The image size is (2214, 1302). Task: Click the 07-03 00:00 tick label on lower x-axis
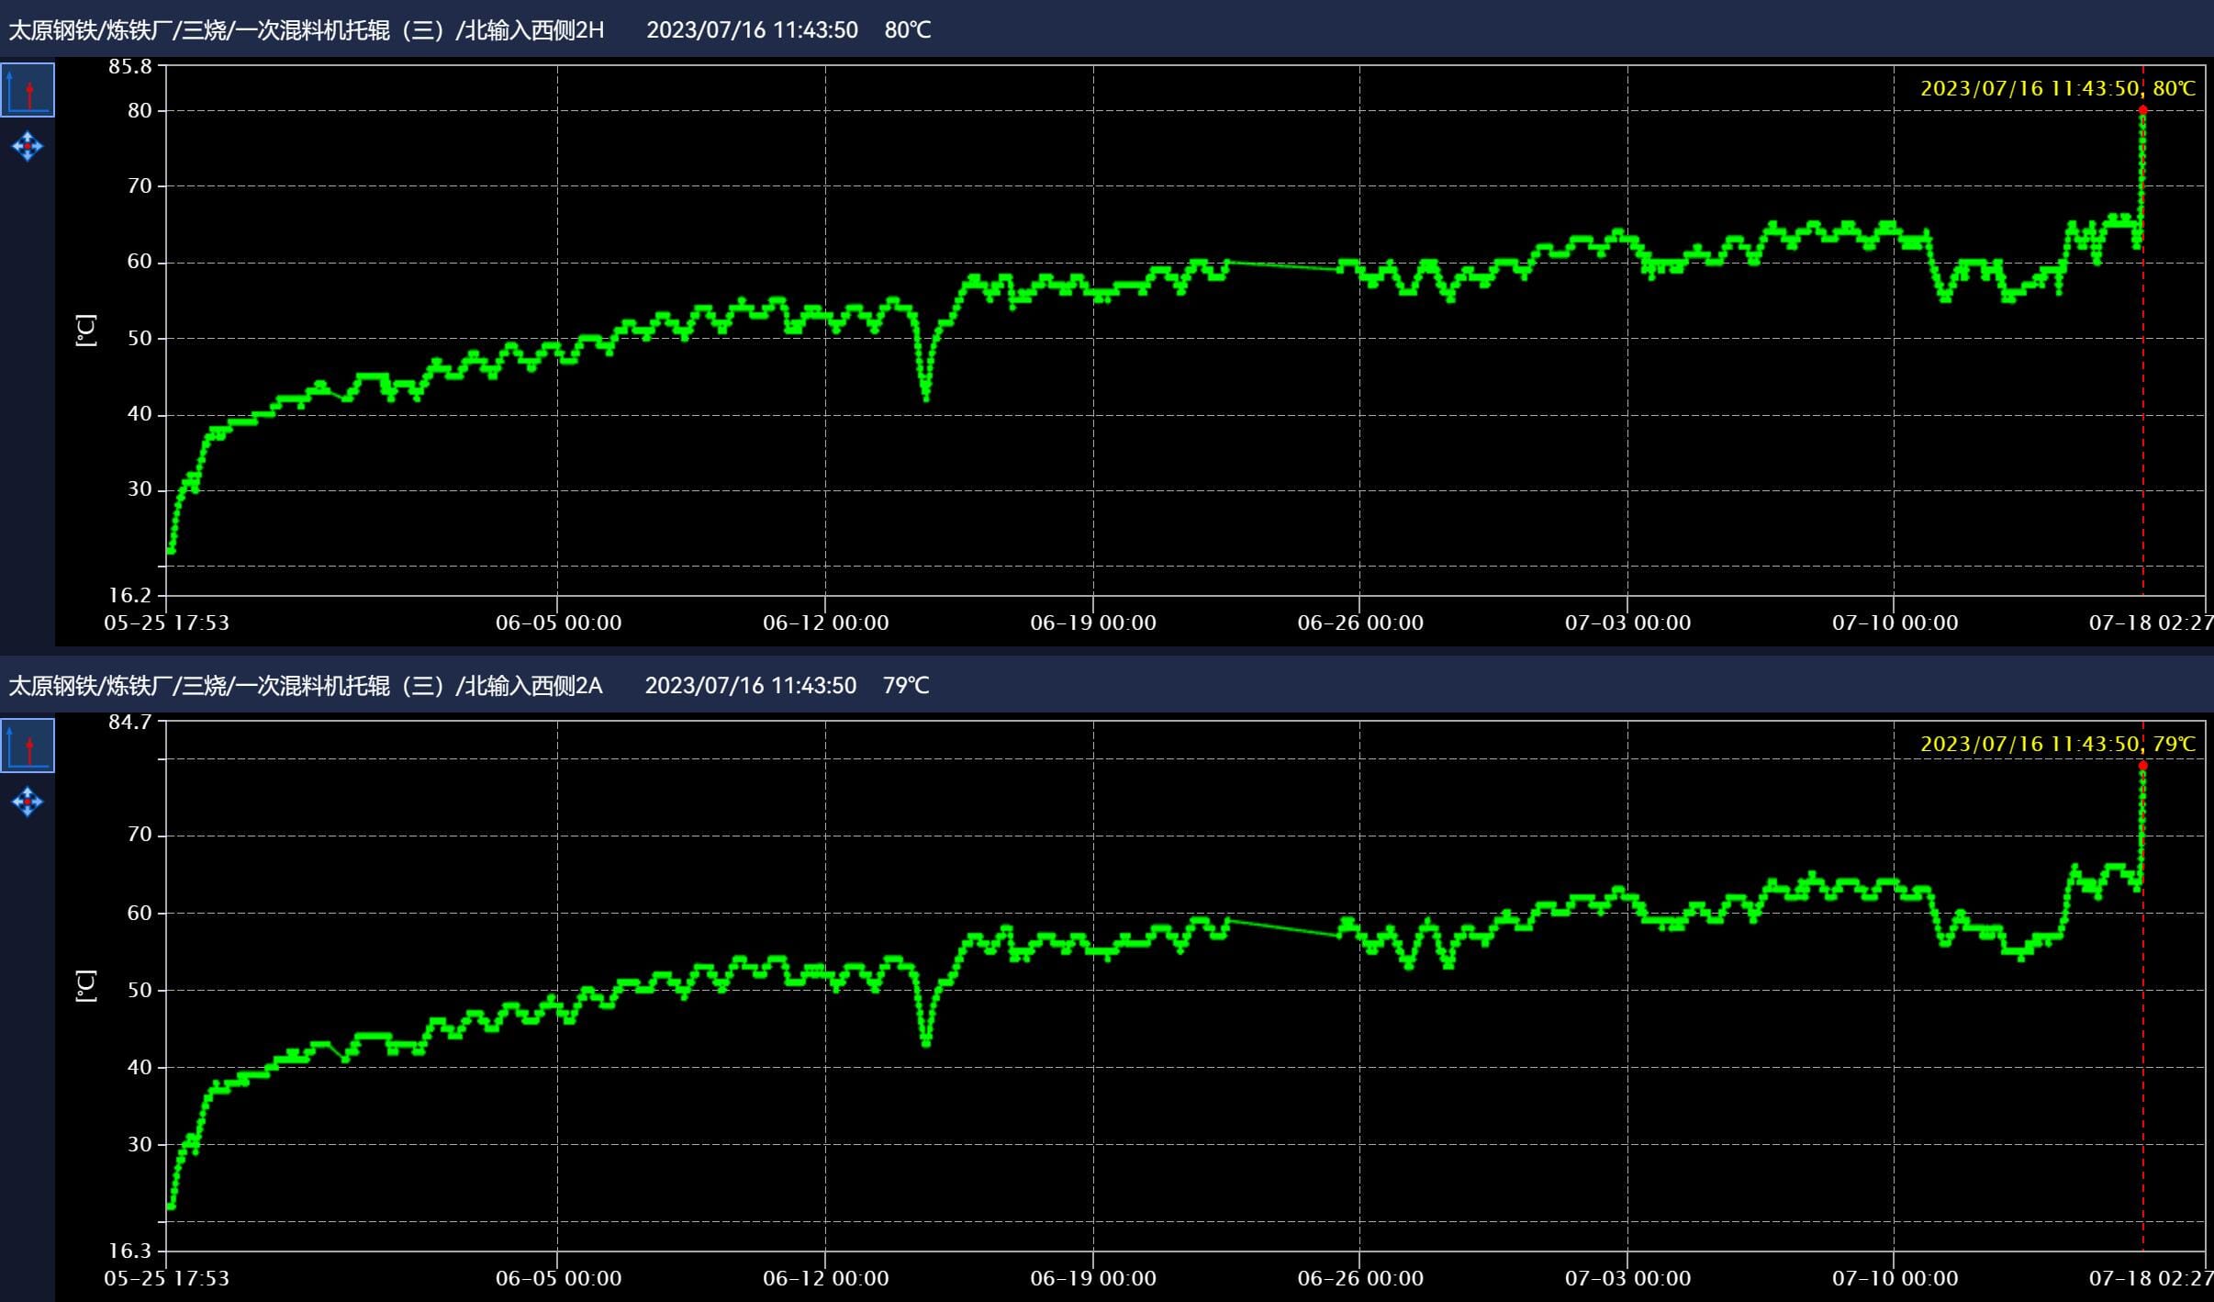point(1627,1279)
